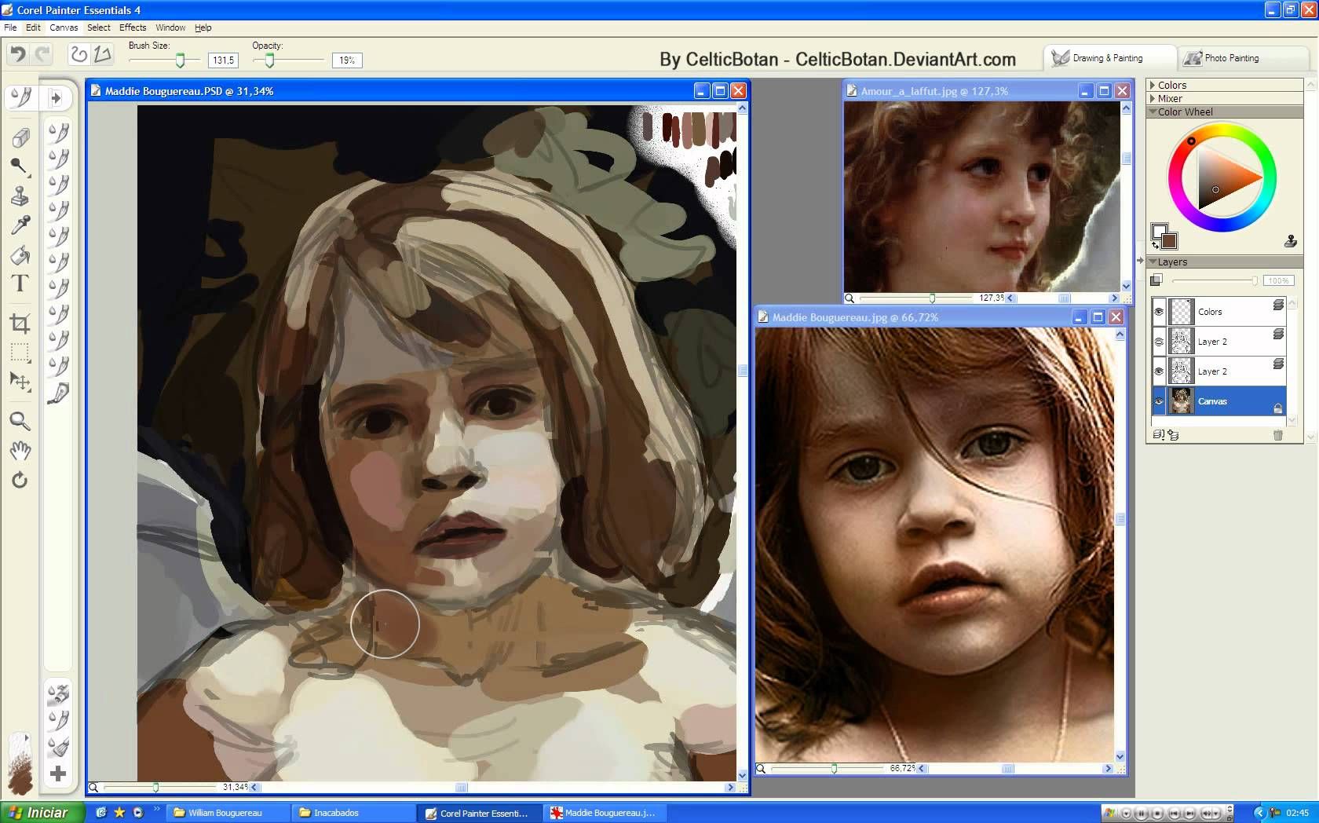The image size is (1319, 823).
Task: Select the Rotate Page tool
Action: 20,480
